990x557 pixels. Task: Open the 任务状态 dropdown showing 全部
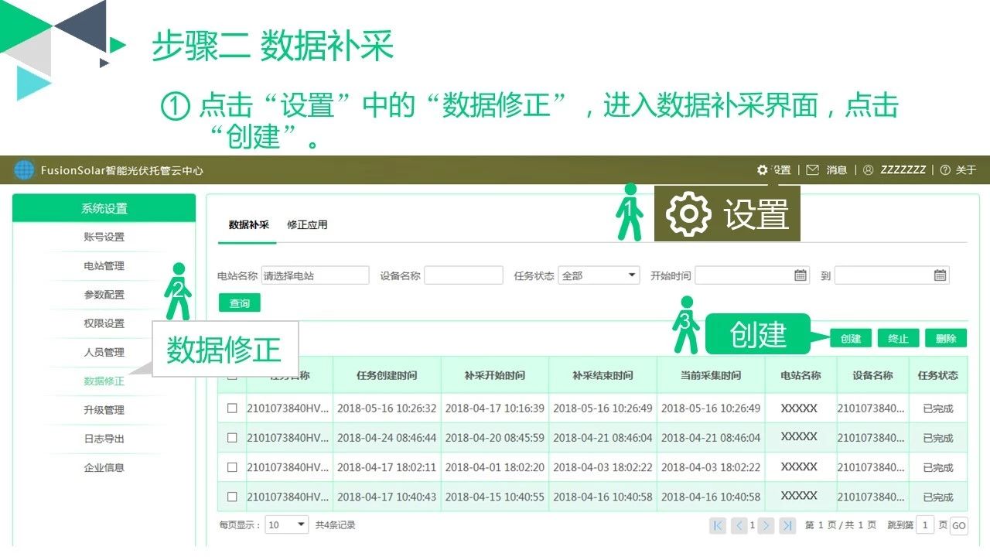(x=598, y=275)
